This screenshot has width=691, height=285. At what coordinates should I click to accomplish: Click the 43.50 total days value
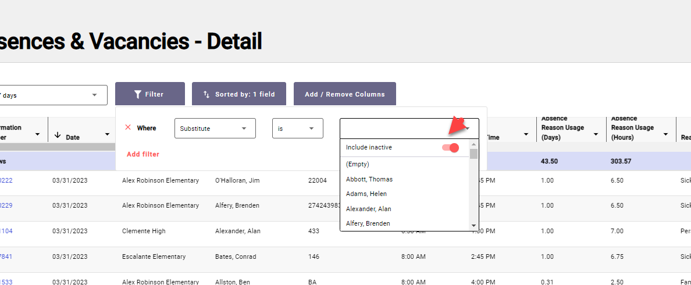[x=549, y=162]
